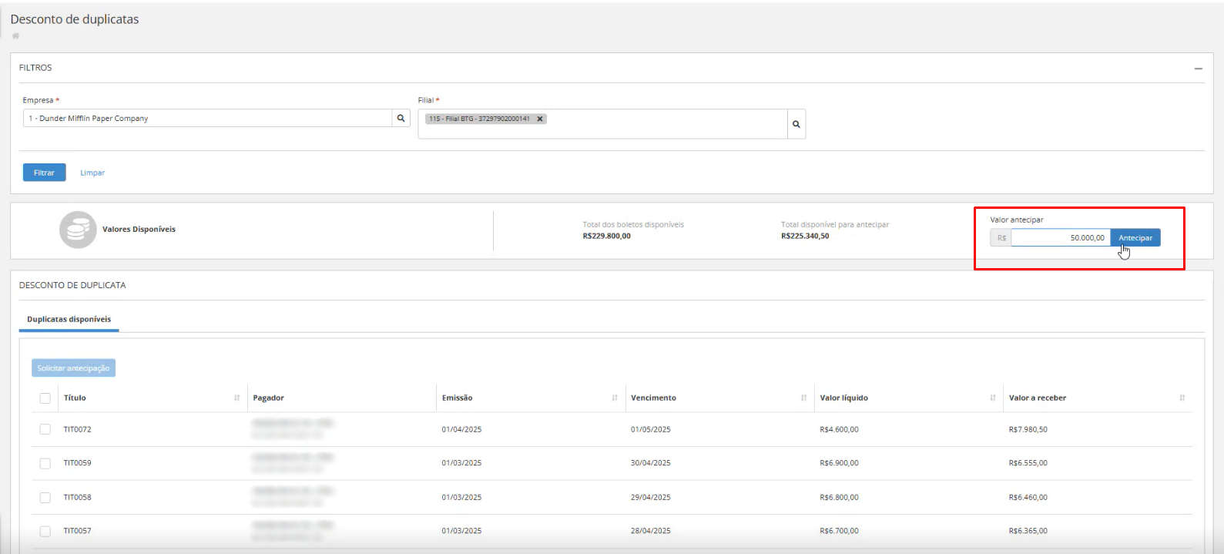Sort the table by the Vencimento column
Screen dimensions: 1224x554
tap(803, 398)
